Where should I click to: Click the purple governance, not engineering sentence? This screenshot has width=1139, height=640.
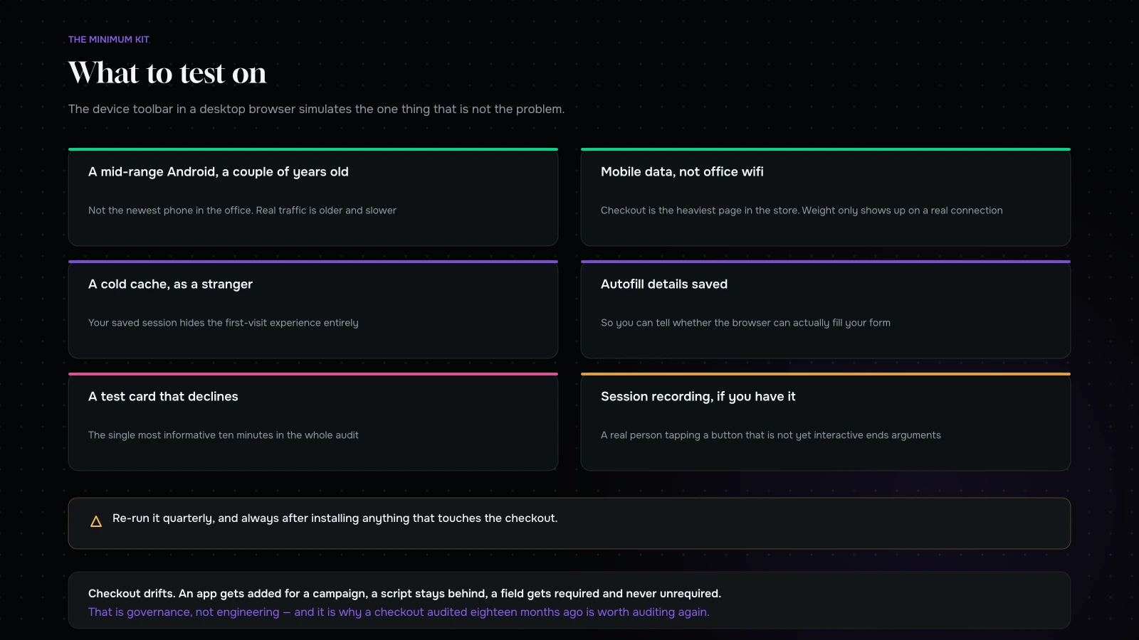click(399, 612)
